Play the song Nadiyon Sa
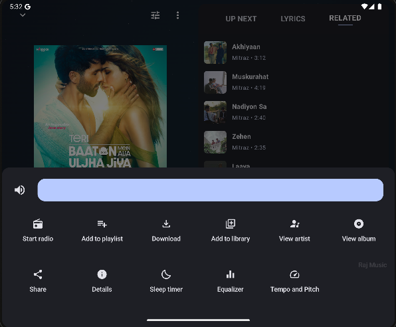The width and height of the screenshot is (396, 327). point(296,112)
